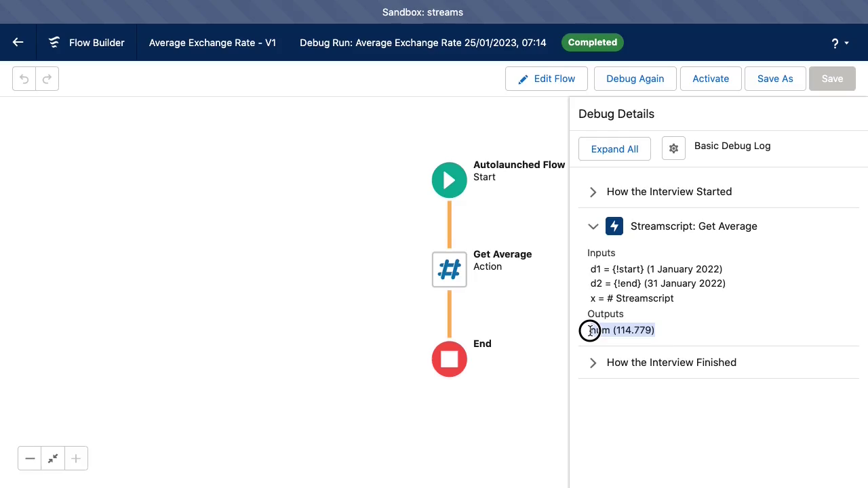Fit flow to view on canvas
868x488 pixels.
tap(53, 459)
